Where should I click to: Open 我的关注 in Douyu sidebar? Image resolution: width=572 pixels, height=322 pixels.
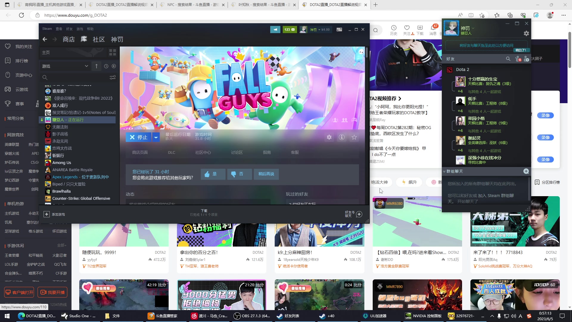[18, 47]
